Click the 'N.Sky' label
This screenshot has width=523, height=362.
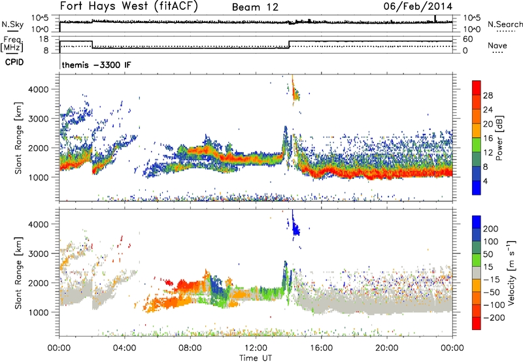click(x=12, y=24)
